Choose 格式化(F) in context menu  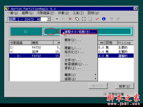coord(79,52)
